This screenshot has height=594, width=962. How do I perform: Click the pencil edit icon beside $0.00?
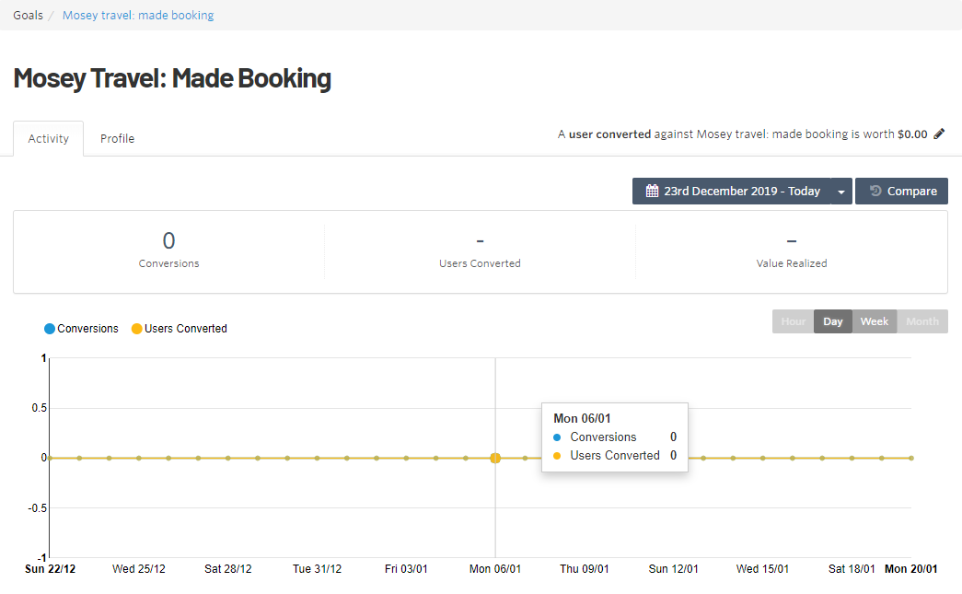pos(939,134)
